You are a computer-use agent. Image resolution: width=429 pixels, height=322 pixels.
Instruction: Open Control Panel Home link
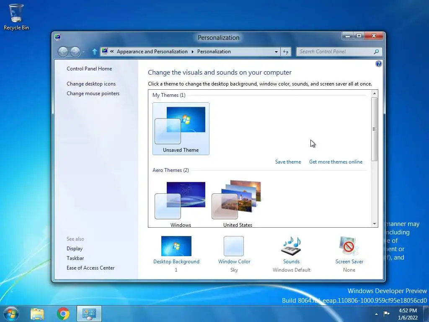(89, 69)
